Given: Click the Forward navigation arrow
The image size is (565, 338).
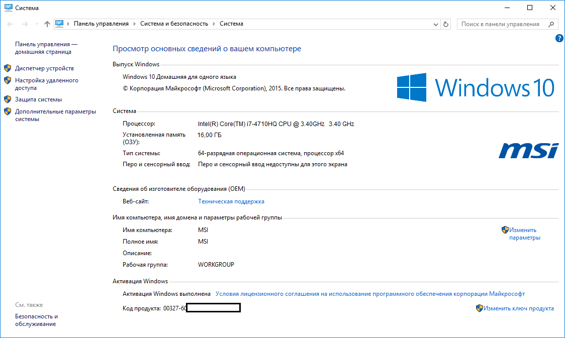Looking at the screenshot, I should tap(25, 24).
